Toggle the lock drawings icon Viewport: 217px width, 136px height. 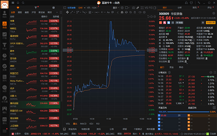126,12
